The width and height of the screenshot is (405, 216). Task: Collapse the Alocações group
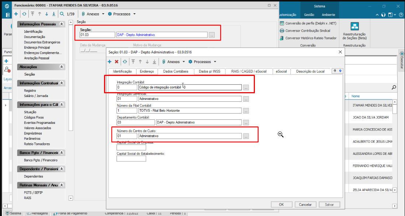click(x=62, y=67)
